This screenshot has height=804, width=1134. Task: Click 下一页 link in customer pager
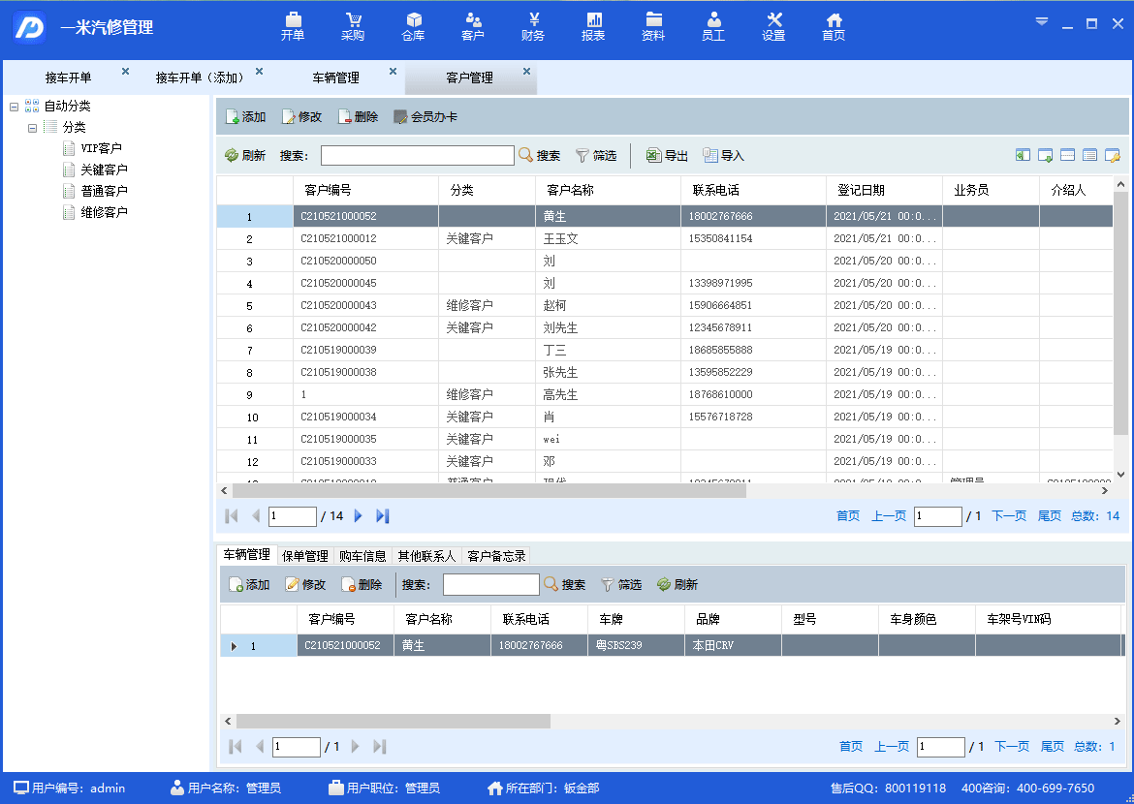1008,516
